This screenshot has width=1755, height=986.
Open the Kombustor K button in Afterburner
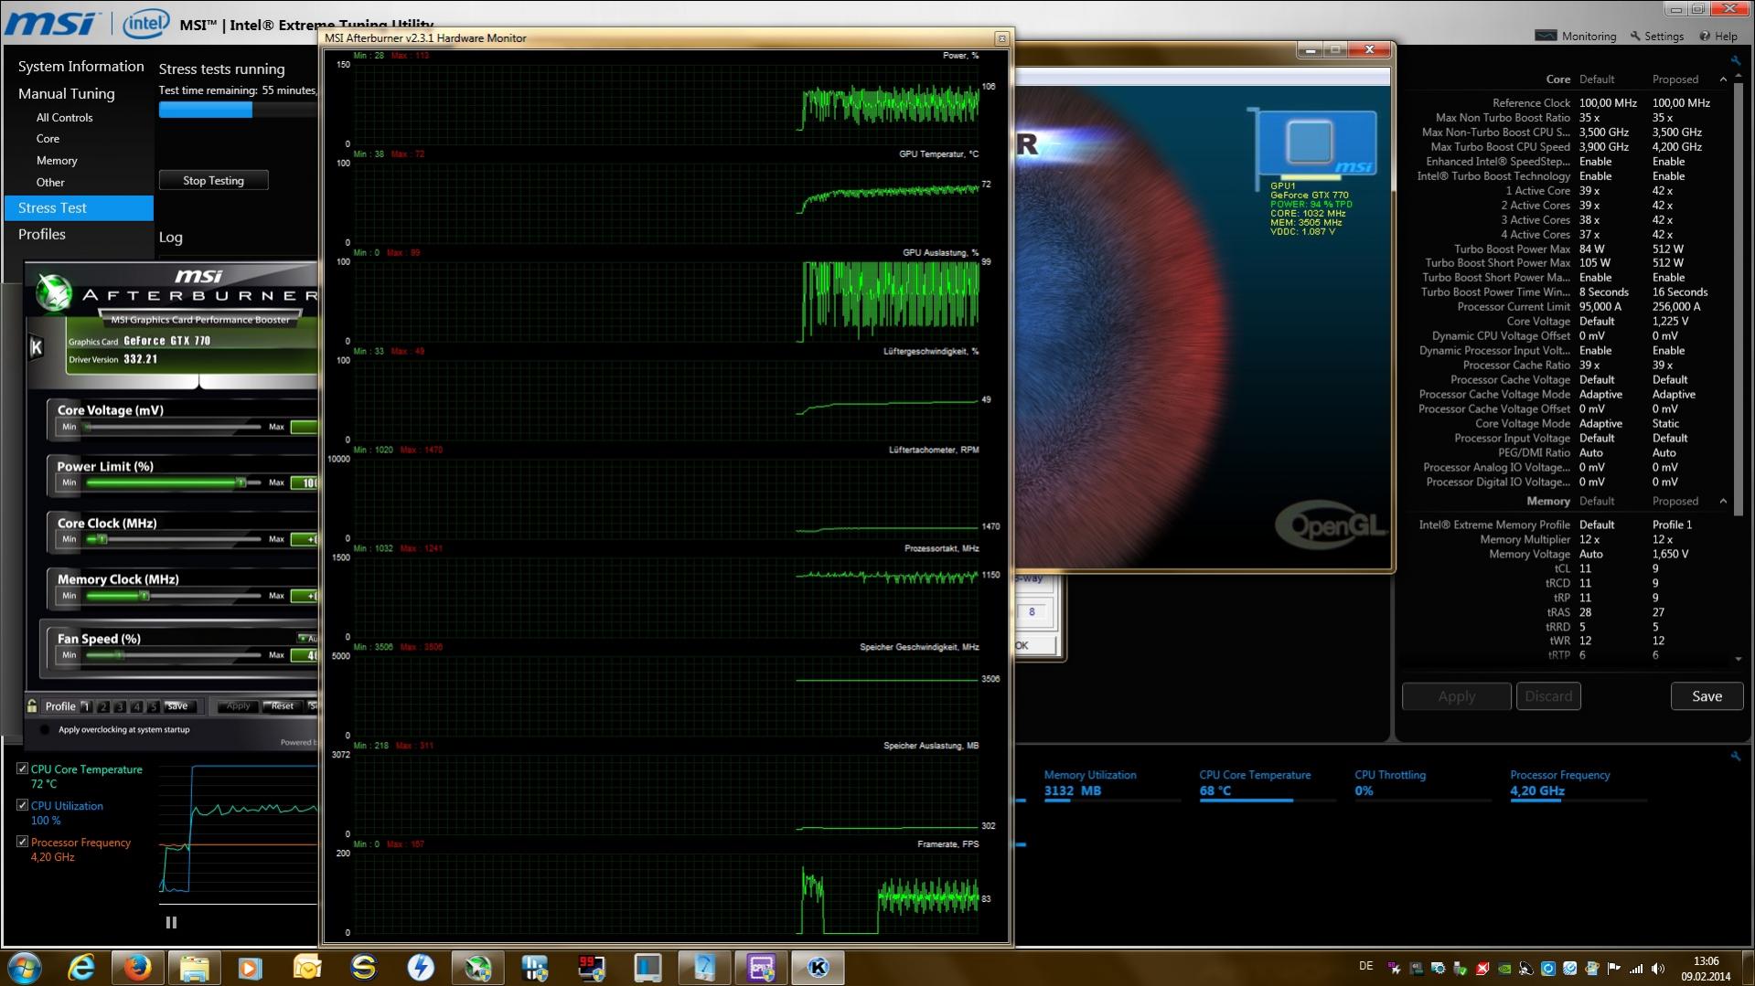click(x=37, y=347)
